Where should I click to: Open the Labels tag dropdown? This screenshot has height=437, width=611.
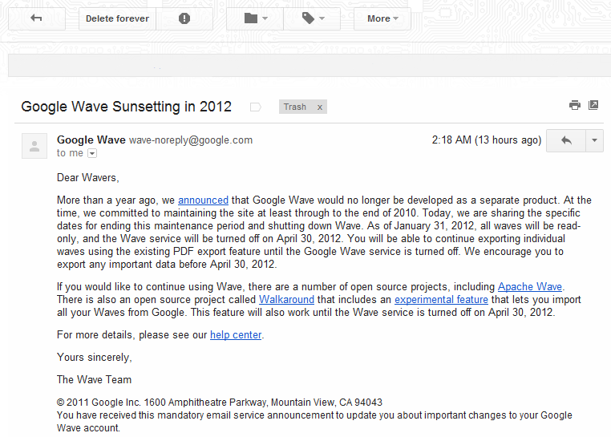[312, 18]
